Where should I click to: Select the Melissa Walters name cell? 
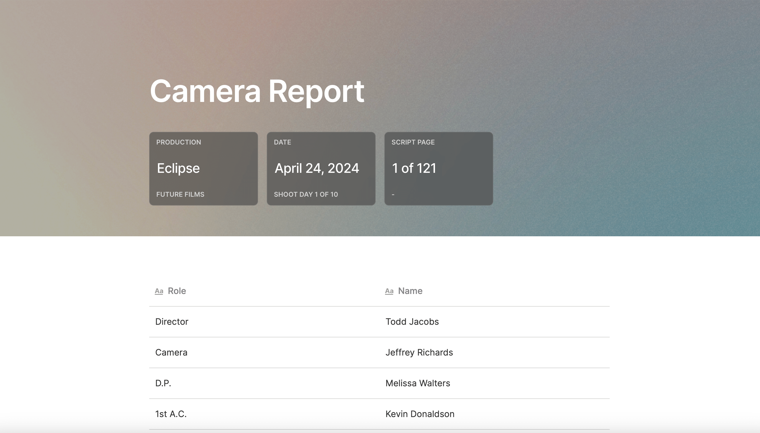tap(495, 383)
